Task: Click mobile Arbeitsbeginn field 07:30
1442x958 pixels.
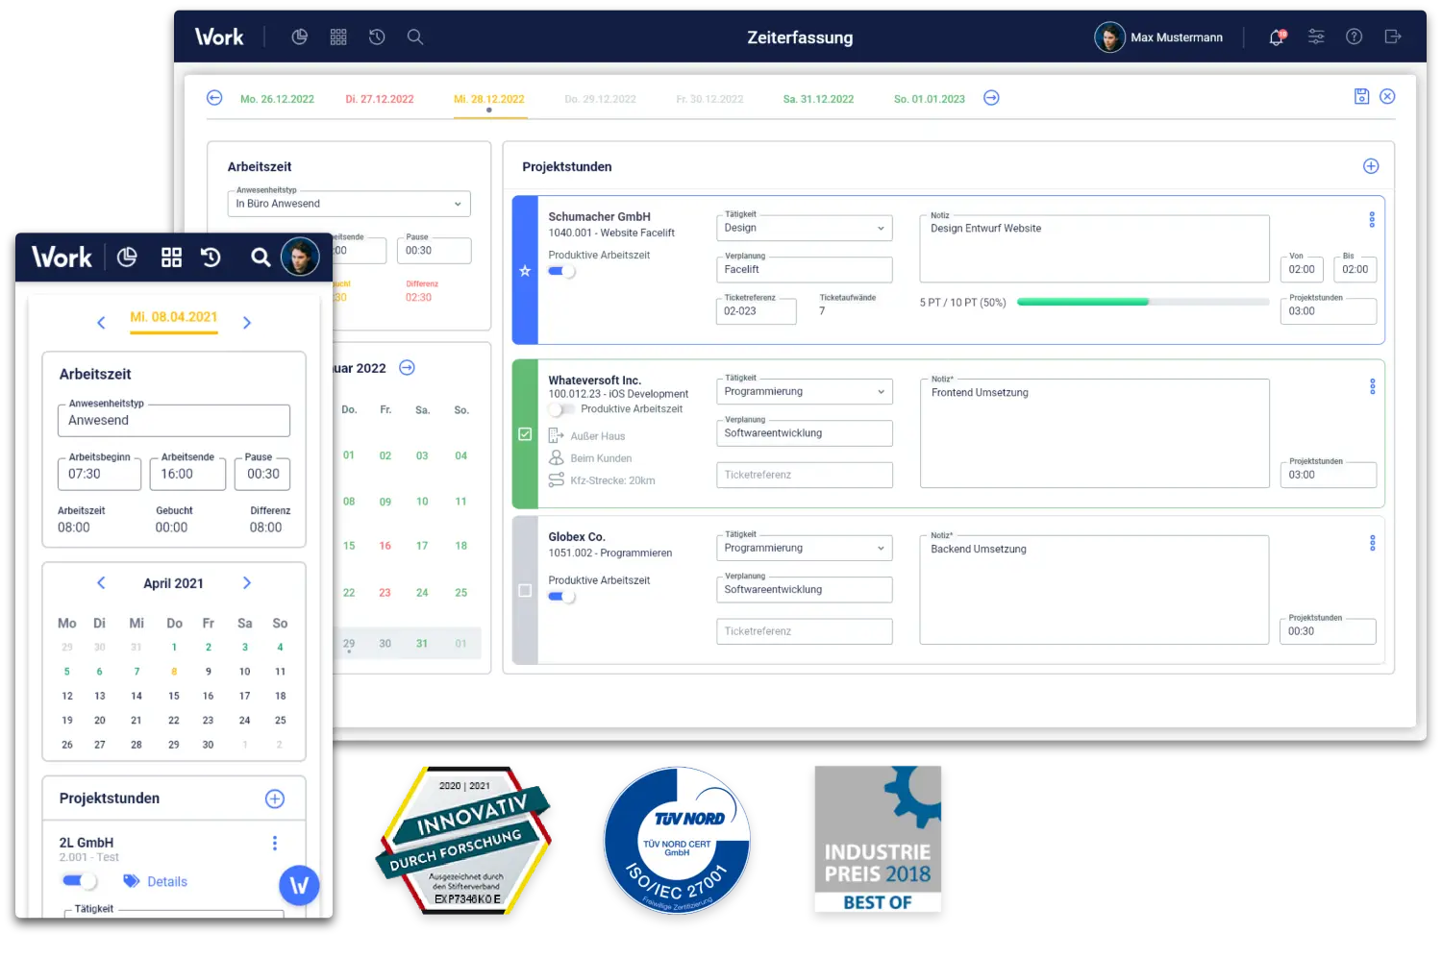Action: click(99, 474)
